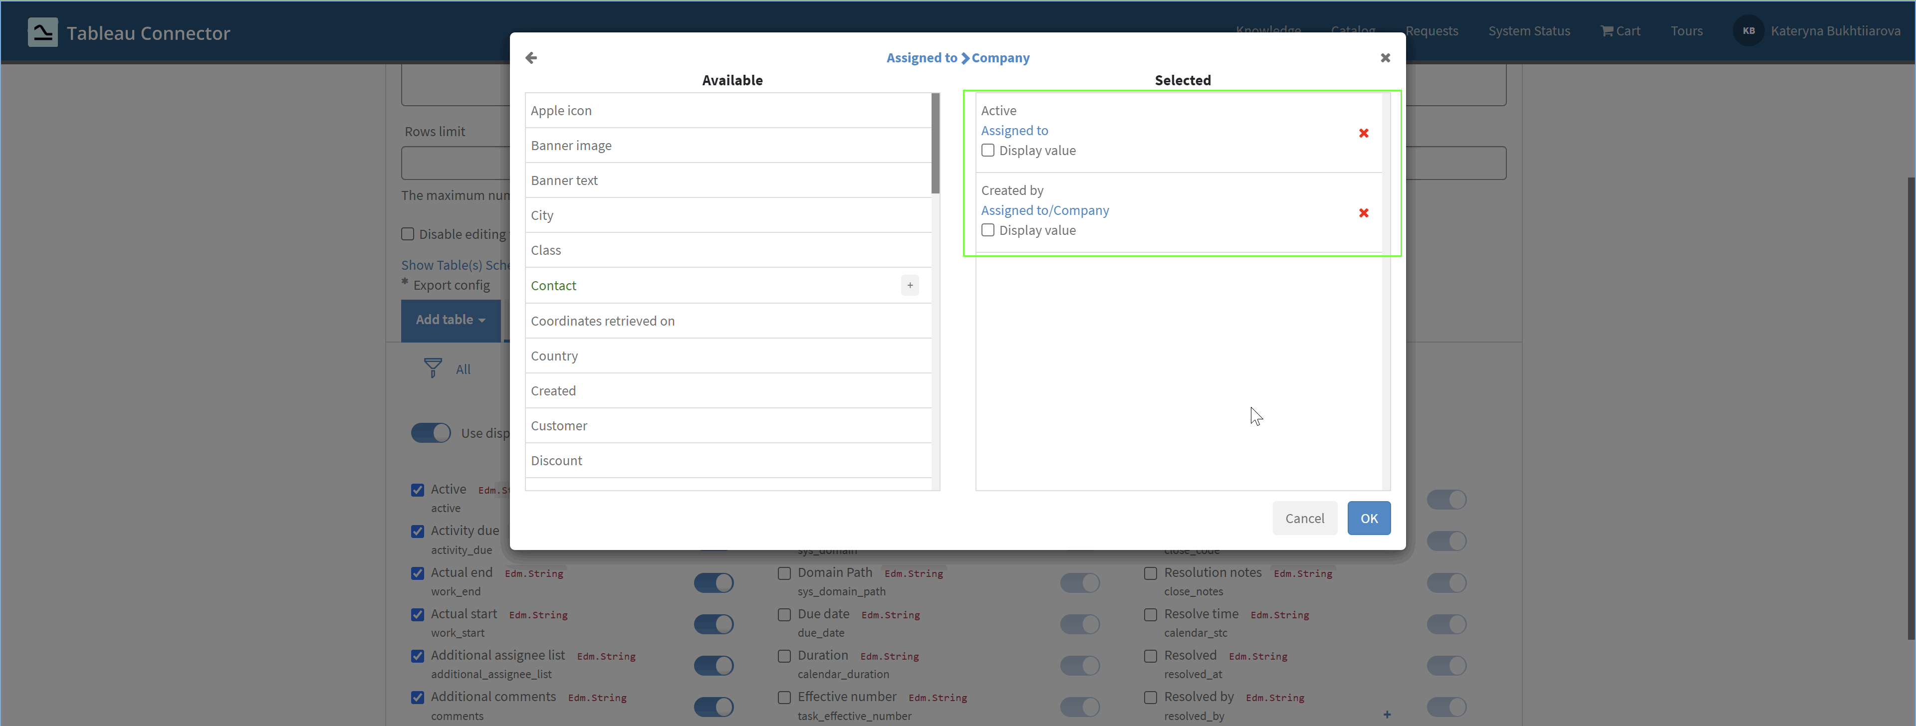Open the Add table dropdown
The width and height of the screenshot is (1916, 726).
(x=450, y=320)
